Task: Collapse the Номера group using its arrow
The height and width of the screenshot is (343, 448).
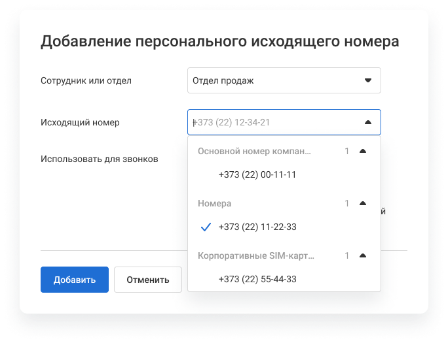Action: point(363,204)
